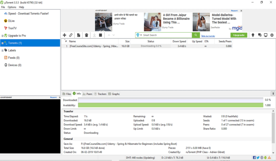Expand the Torrents (1) tree node

point(2,43)
